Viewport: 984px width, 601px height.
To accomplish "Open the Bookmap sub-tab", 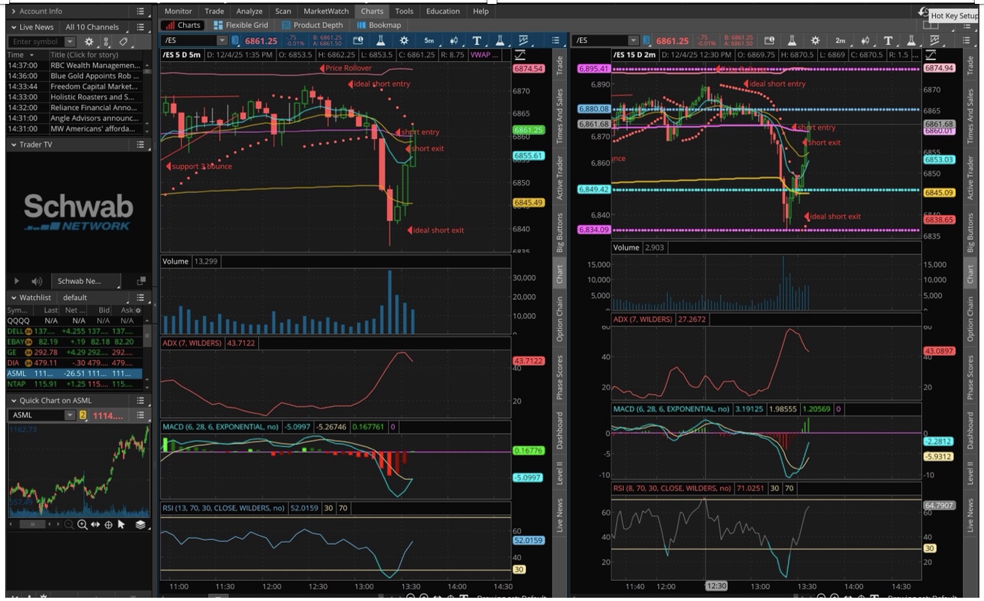I will coord(379,25).
